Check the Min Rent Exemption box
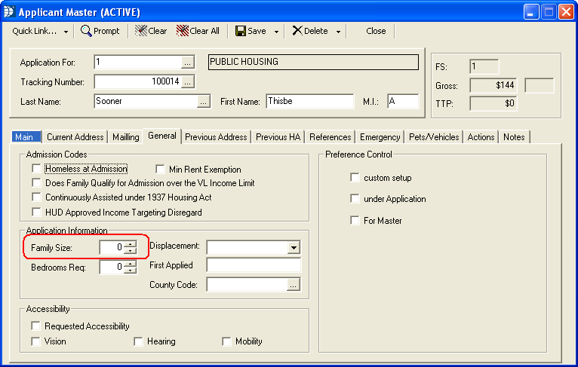 pos(160,170)
